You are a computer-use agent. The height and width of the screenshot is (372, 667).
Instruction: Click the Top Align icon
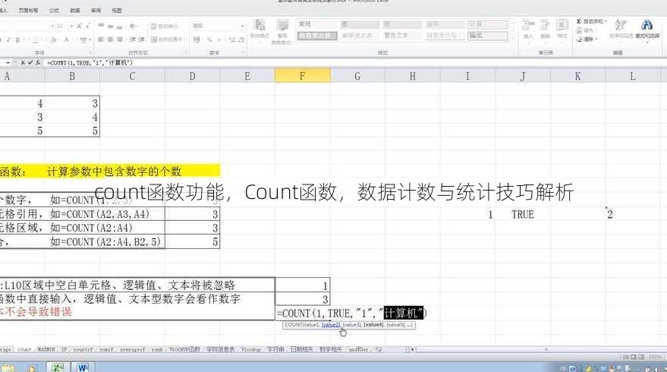click(x=101, y=26)
